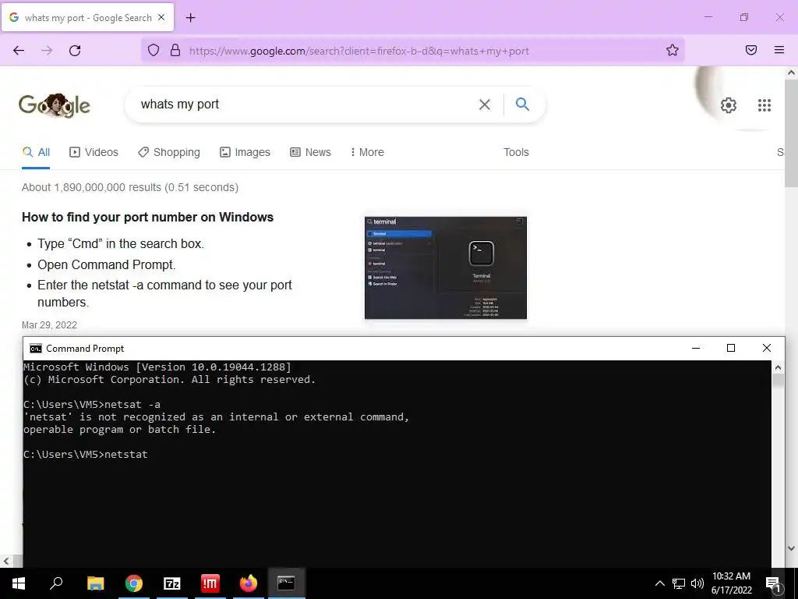The width and height of the screenshot is (798, 599).
Task: Click Command Prompt scrollbar up arrow
Action: tap(778, 367)
